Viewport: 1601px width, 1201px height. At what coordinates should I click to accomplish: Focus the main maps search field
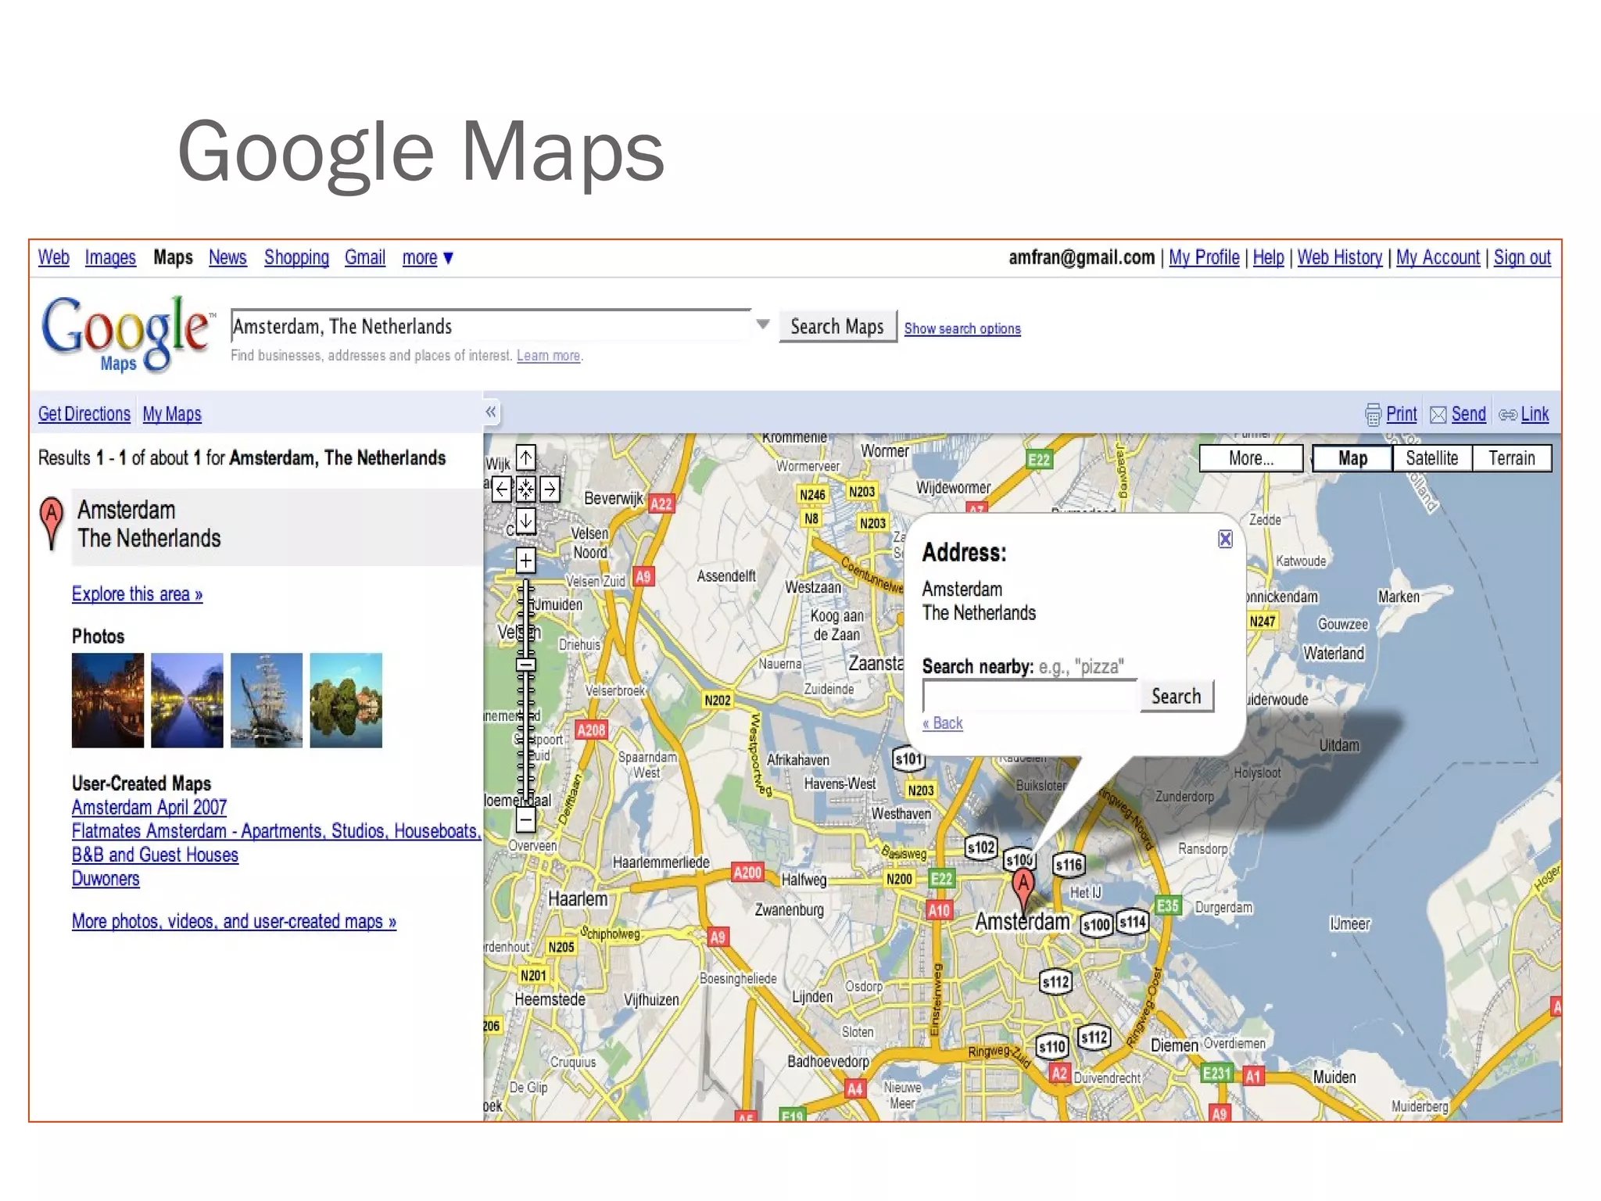491,326
